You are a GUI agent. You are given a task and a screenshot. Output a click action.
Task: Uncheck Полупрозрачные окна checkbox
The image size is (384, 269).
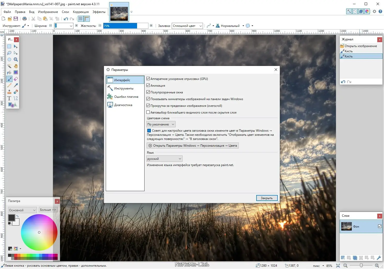(x=148, y=92)
